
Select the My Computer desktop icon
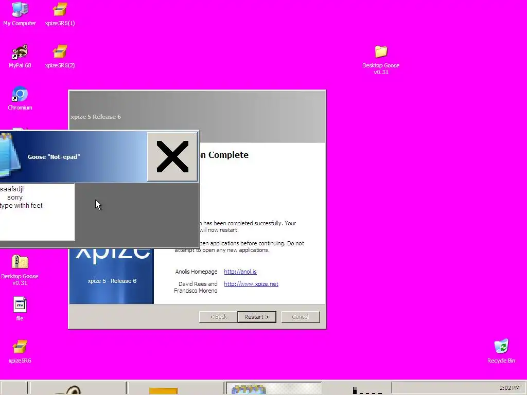20,14
